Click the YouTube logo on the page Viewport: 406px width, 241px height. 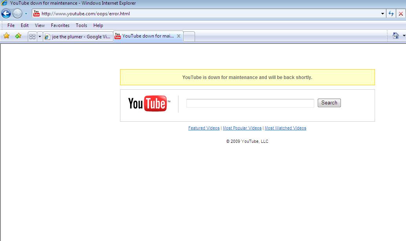coord(149,104)
